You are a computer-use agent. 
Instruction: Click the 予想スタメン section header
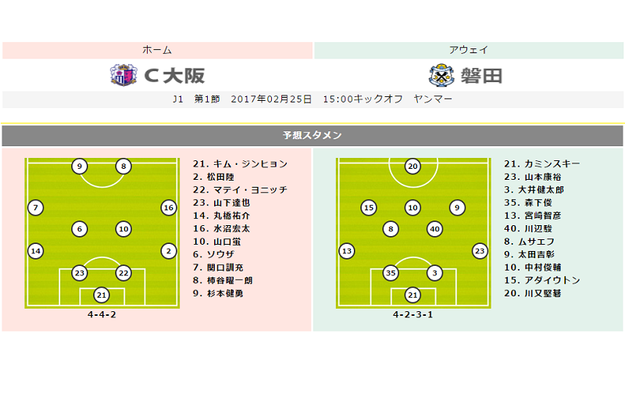(312, 136)
